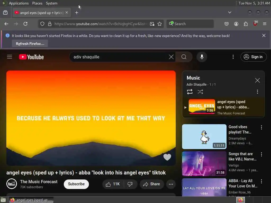This screenshot has width=271, height=203.
Task: Click the URL address bar
Action: [x=100, y=24]
